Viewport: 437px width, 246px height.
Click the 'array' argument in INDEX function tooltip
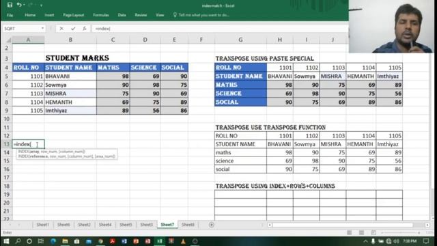point(35,152)
